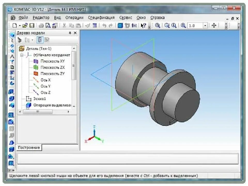Select the fillet operation icon in side panel
The width and height of the screenshot is (248, 186).
pos(11,122)
